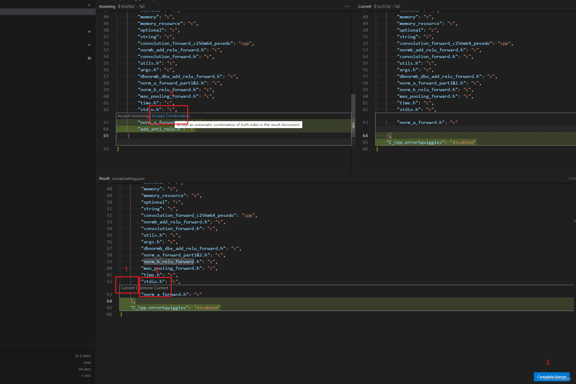Click the branch icon beside commit 2c35722
Screen dimensions: 576x384
[375, 6]
